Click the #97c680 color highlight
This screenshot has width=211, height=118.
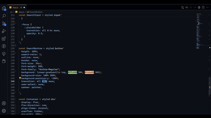click(x=73, y=72)
